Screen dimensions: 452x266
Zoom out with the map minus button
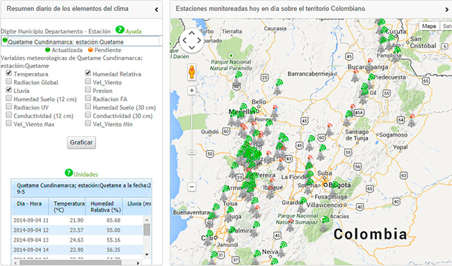click(x=192, y=187)
